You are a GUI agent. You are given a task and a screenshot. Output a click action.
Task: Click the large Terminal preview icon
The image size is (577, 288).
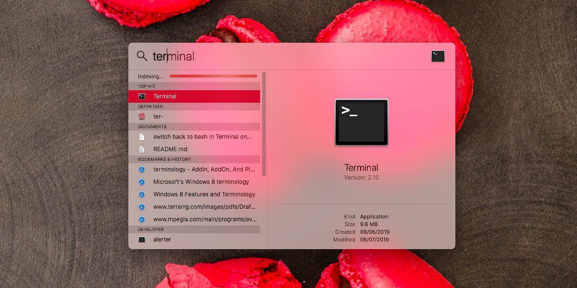click(362, 122)
